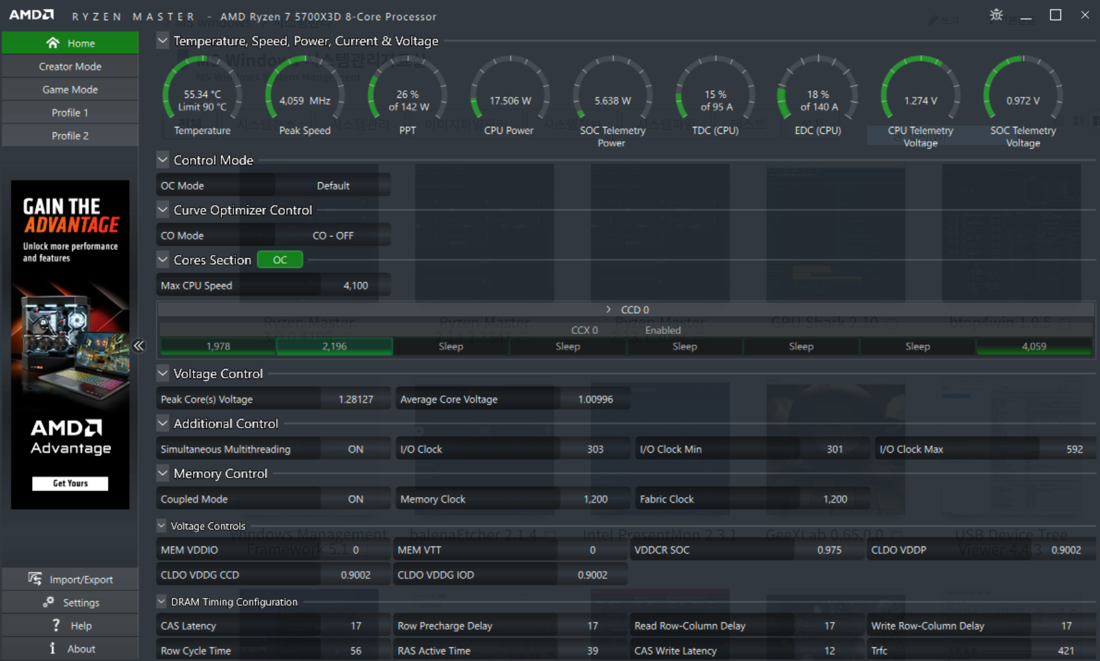
Task: Open the Creator Mode profile tab
Action: pyautogui.click(x=70, y=67)
